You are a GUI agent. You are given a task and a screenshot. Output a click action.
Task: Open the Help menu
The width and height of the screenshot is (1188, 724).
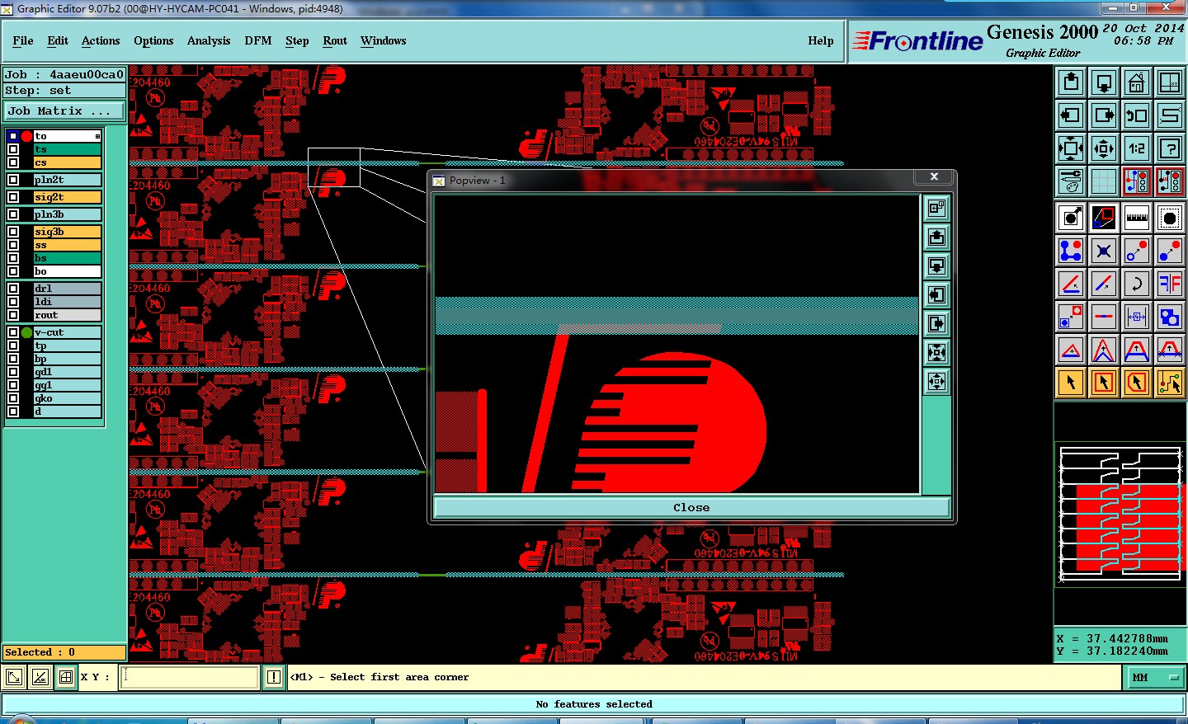coord(821,40)
